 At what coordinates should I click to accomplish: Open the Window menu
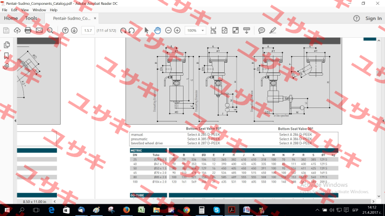click(40, 10)
